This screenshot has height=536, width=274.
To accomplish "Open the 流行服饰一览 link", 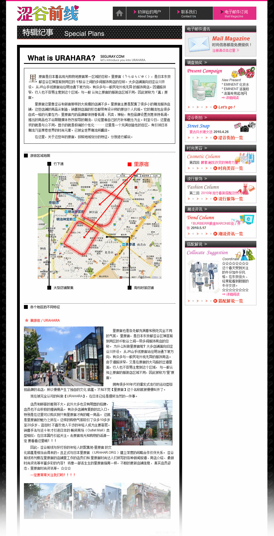I will [228, 199].
